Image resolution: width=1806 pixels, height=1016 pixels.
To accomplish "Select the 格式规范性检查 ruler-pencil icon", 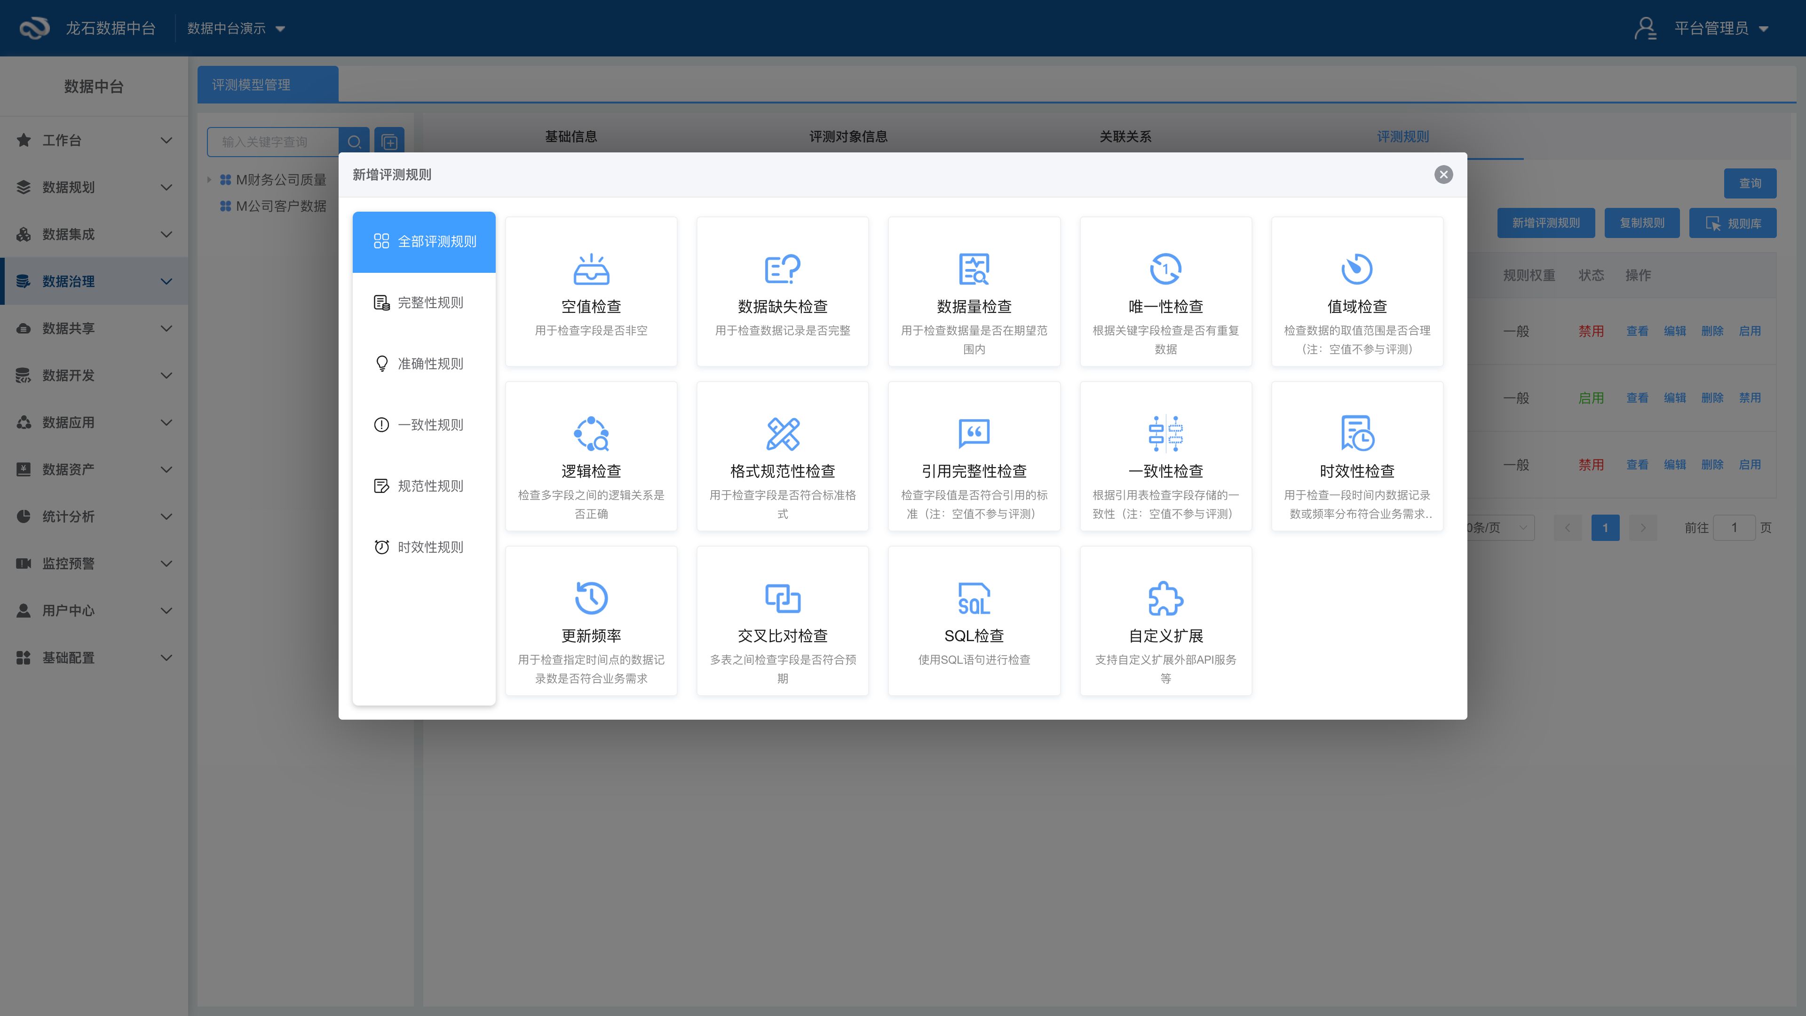I will pos(783,434).
